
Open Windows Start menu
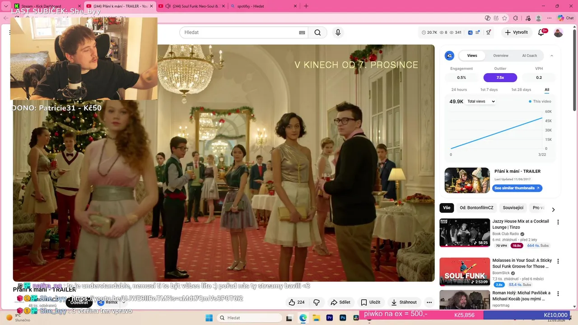coord(209,318)
